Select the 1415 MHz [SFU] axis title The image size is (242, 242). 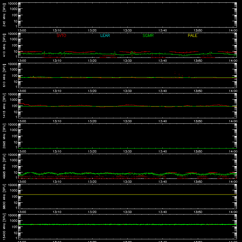tap(4, 106)
